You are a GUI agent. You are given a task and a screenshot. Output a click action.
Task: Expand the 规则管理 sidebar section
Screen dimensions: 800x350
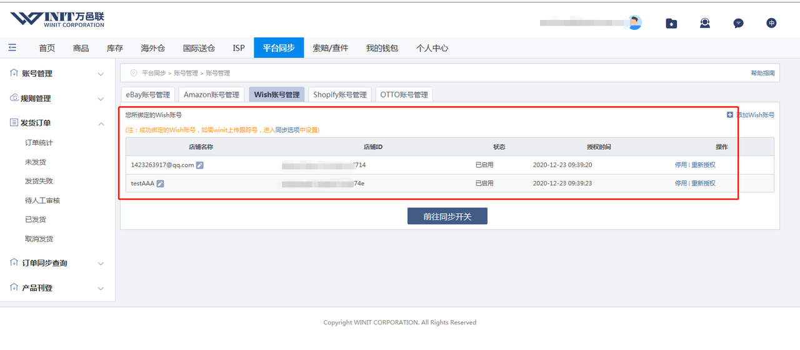(x=101, y=99)
